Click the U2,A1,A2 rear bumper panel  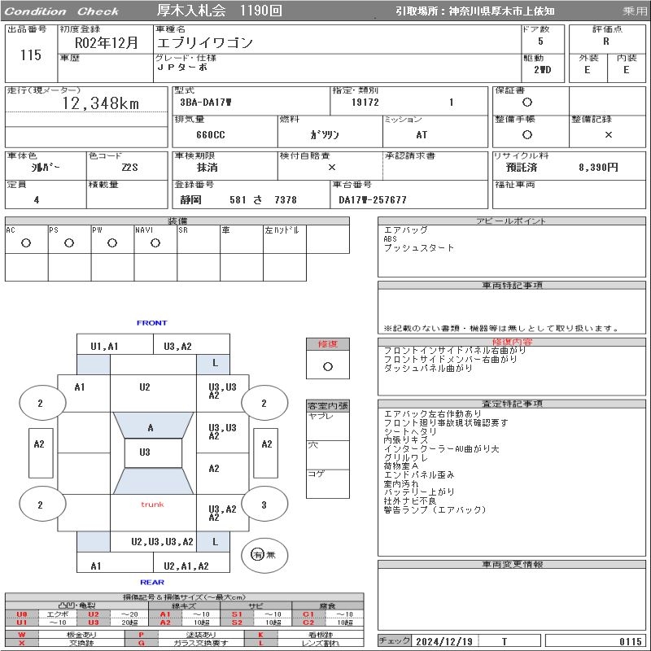(186, 566)
